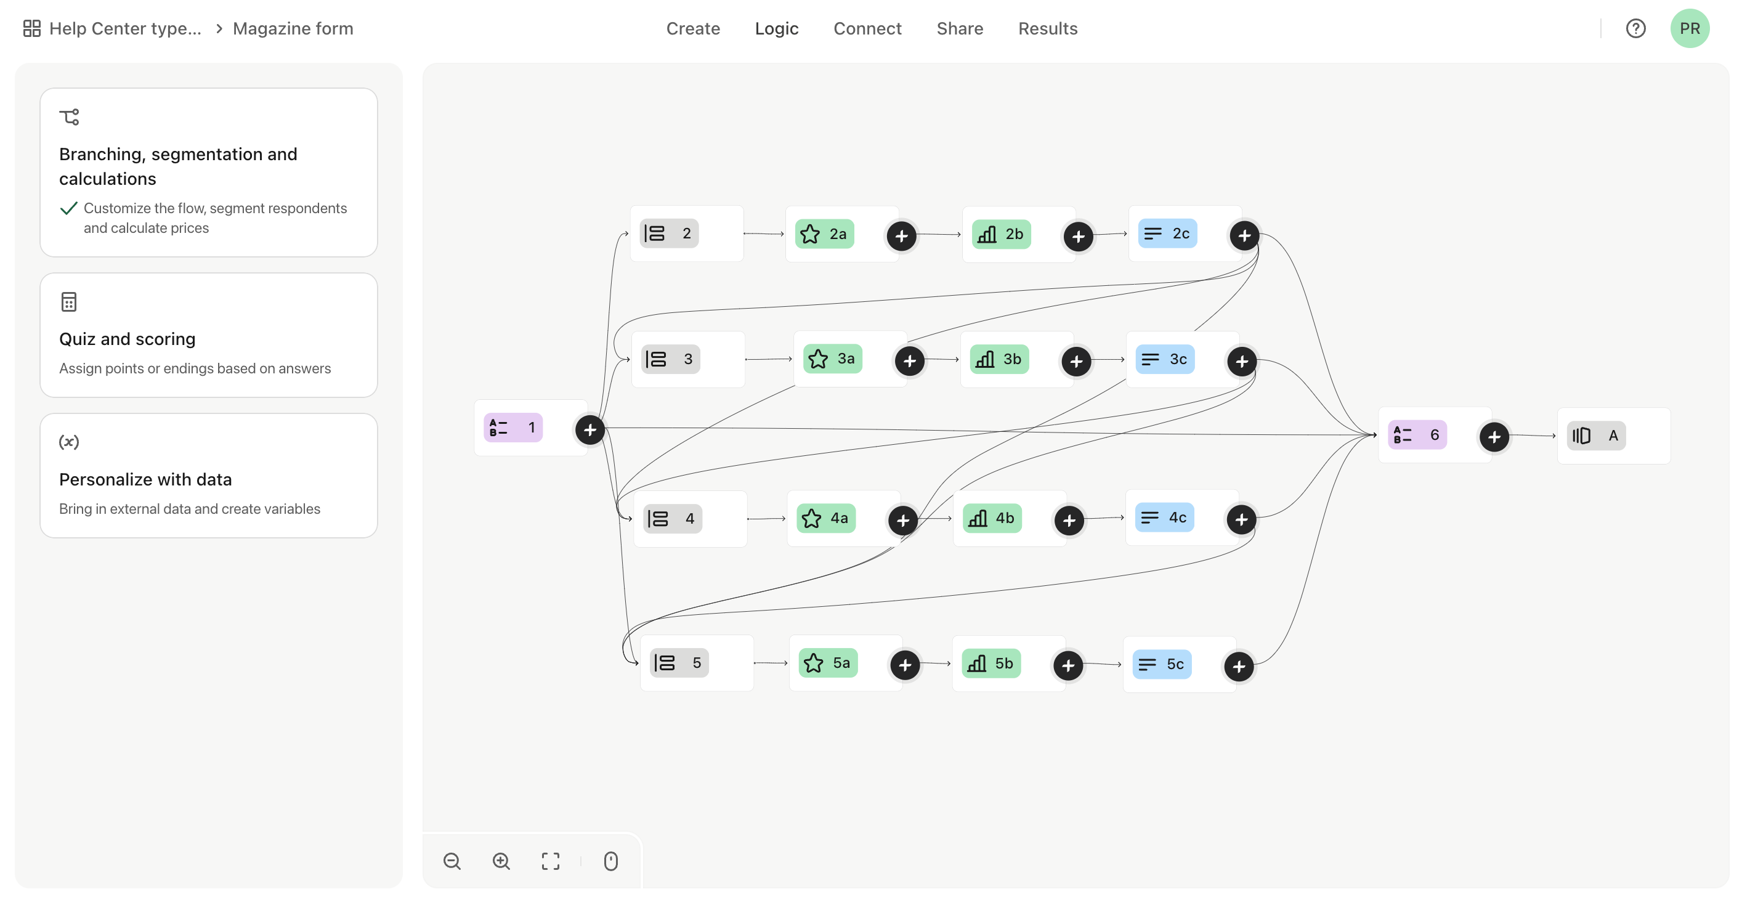Add logic after node 4b
This screenshot has width=1742, height=897.
pyautogui.click(x=1069, y=519)
